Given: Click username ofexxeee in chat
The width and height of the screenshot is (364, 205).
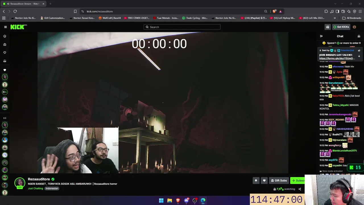Looking at the screenshot, I should click(338, 67).
